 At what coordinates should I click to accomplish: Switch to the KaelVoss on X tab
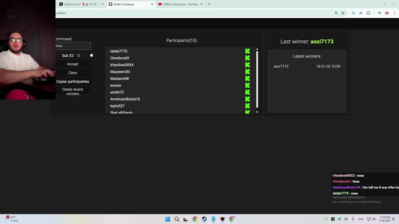point(81,4)
